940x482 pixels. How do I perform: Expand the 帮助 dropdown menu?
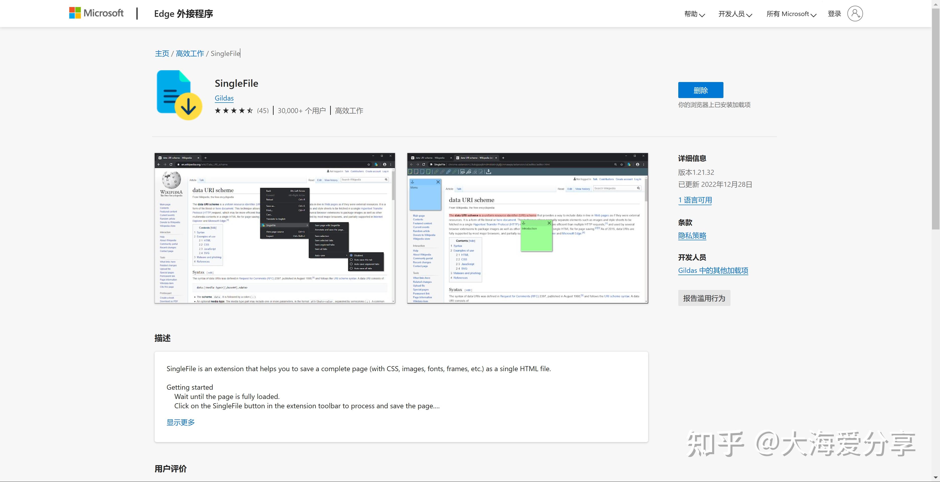pos(694,14)
